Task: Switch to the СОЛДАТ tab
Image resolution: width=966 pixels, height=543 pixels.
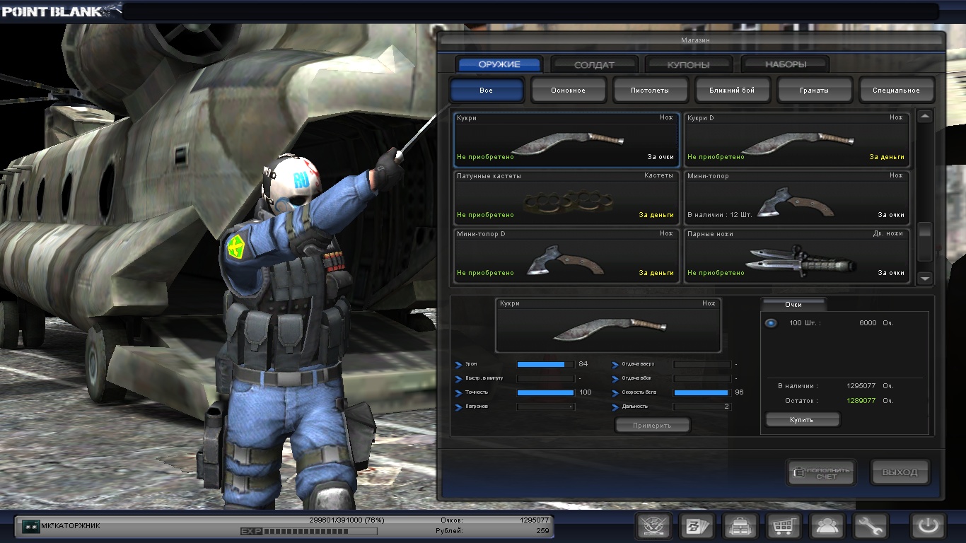Action: click(595, 64)
